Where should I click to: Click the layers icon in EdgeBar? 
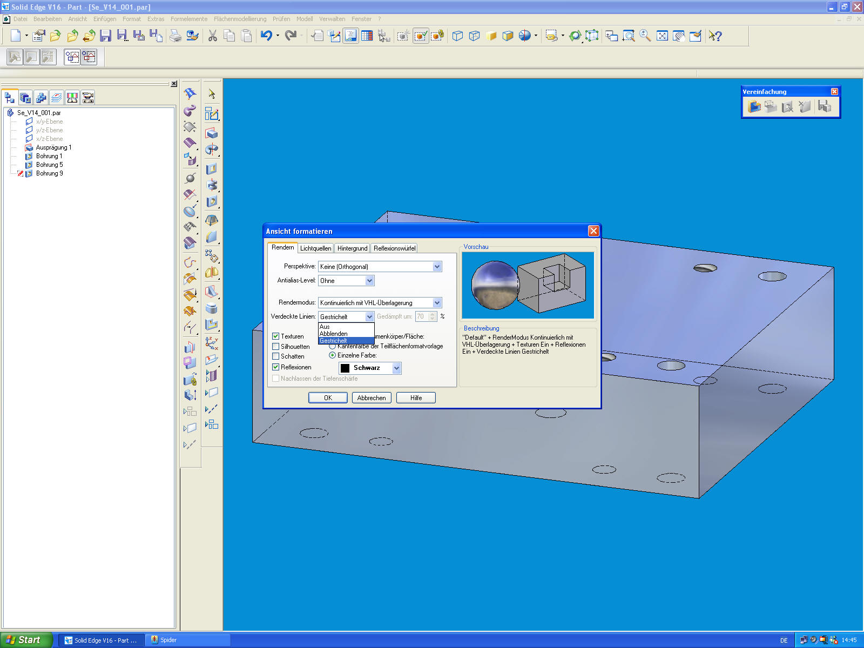pos(57,97)
